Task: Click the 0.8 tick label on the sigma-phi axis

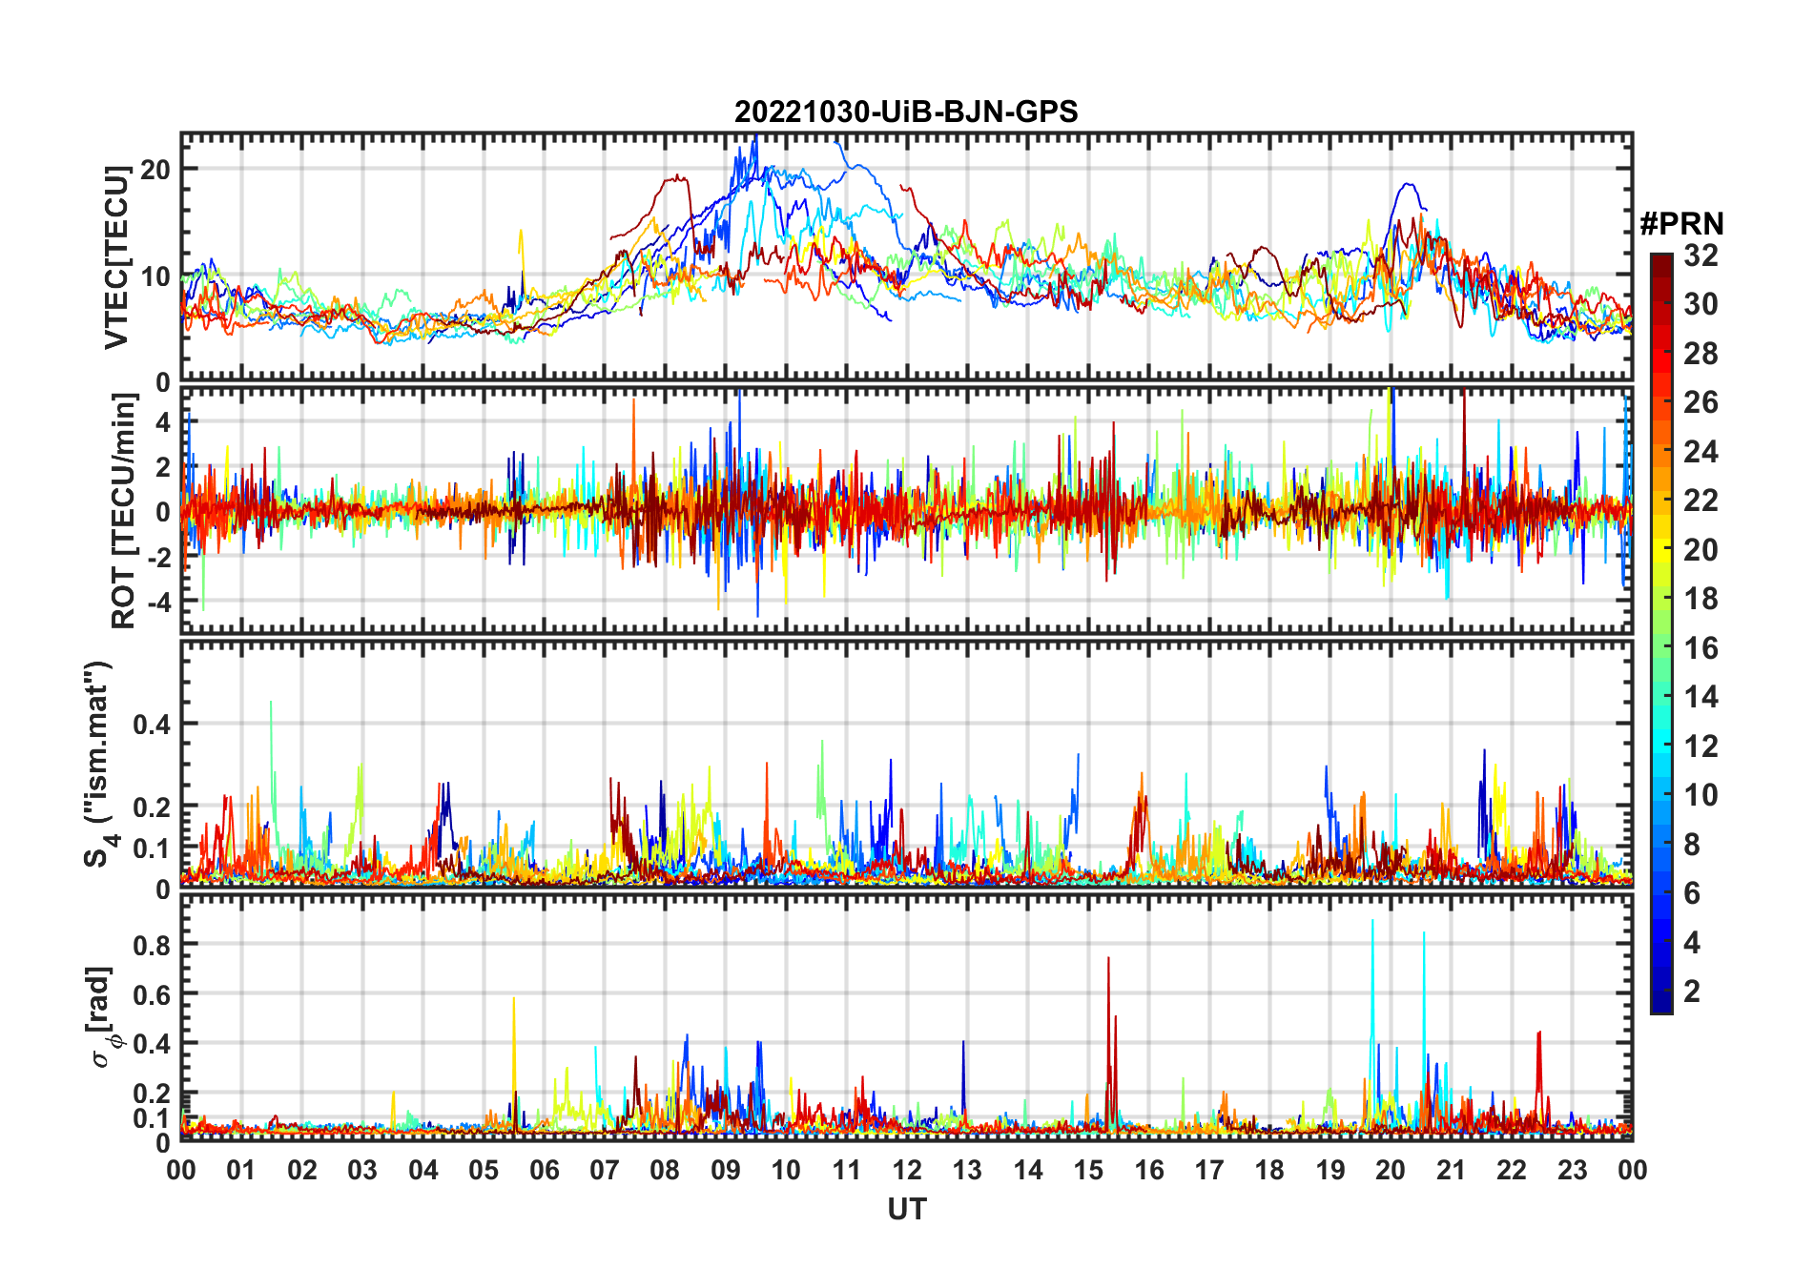Action: point(152,945)
